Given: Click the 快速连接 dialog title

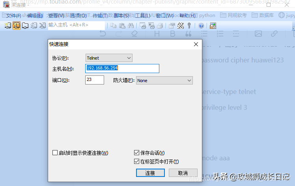Looking at the screenshot, I should 59,44.
